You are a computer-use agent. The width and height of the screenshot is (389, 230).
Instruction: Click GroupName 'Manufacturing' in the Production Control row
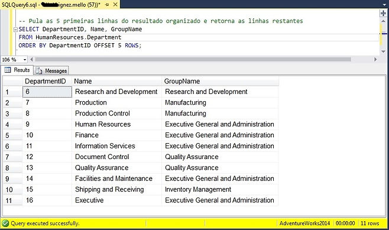pyautogui.click(x=221, y=114)
